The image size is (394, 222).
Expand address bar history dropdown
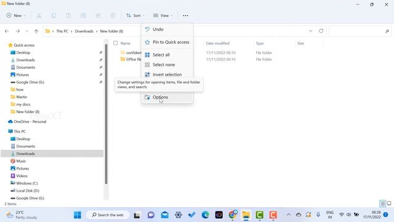310,31
